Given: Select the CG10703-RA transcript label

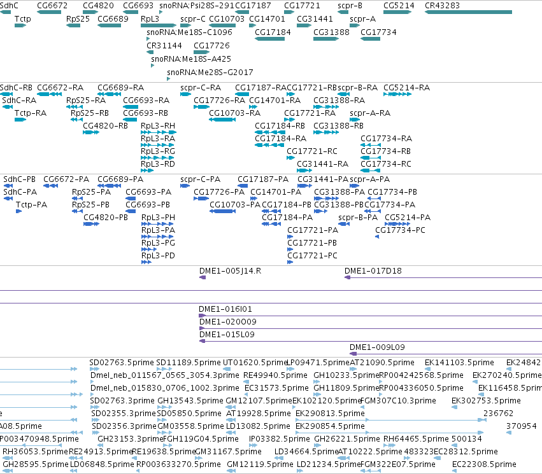Looking at the screenshot, I should tap(235, 113).
